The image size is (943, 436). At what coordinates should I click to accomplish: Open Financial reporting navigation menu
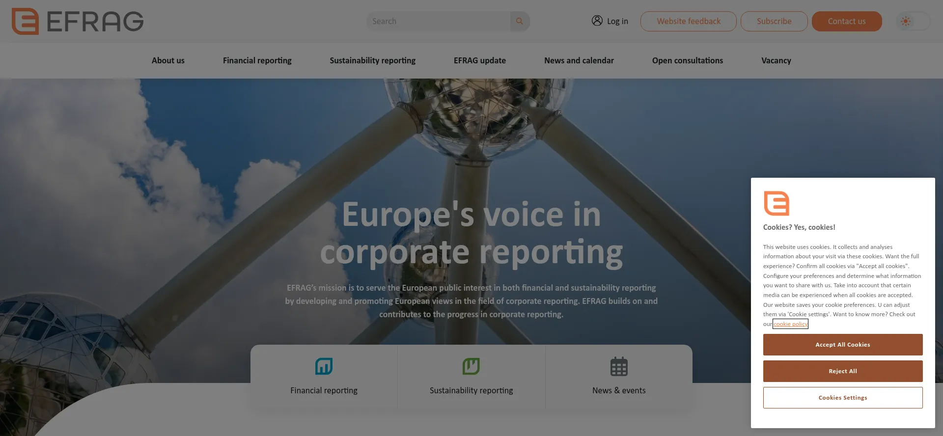click(x=257, y=60)
